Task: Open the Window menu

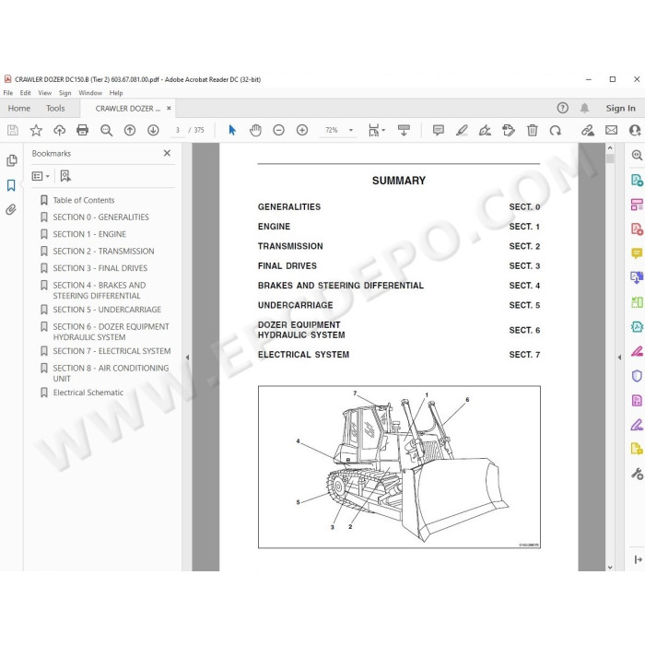Action: (90, 93)
